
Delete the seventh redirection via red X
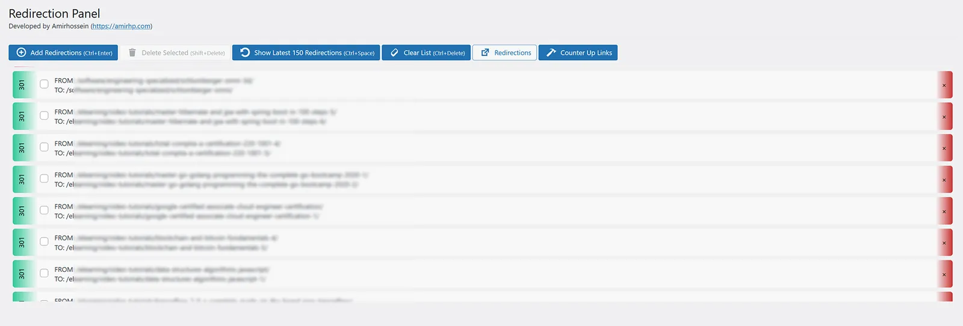(944, 274)
